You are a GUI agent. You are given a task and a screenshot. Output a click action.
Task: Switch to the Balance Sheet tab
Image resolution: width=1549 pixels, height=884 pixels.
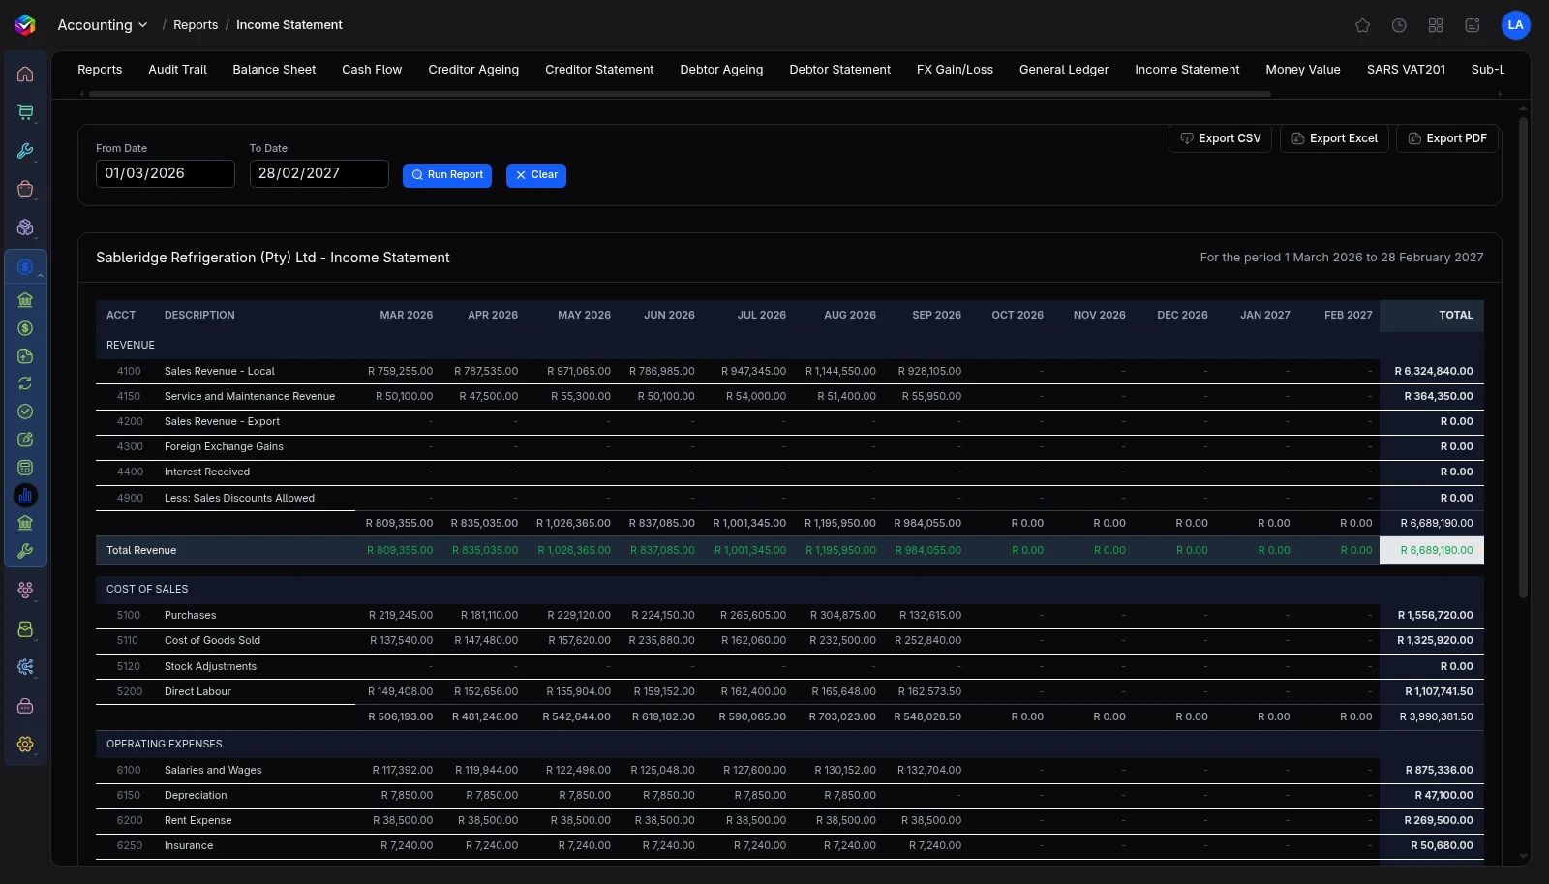point(274,70)
